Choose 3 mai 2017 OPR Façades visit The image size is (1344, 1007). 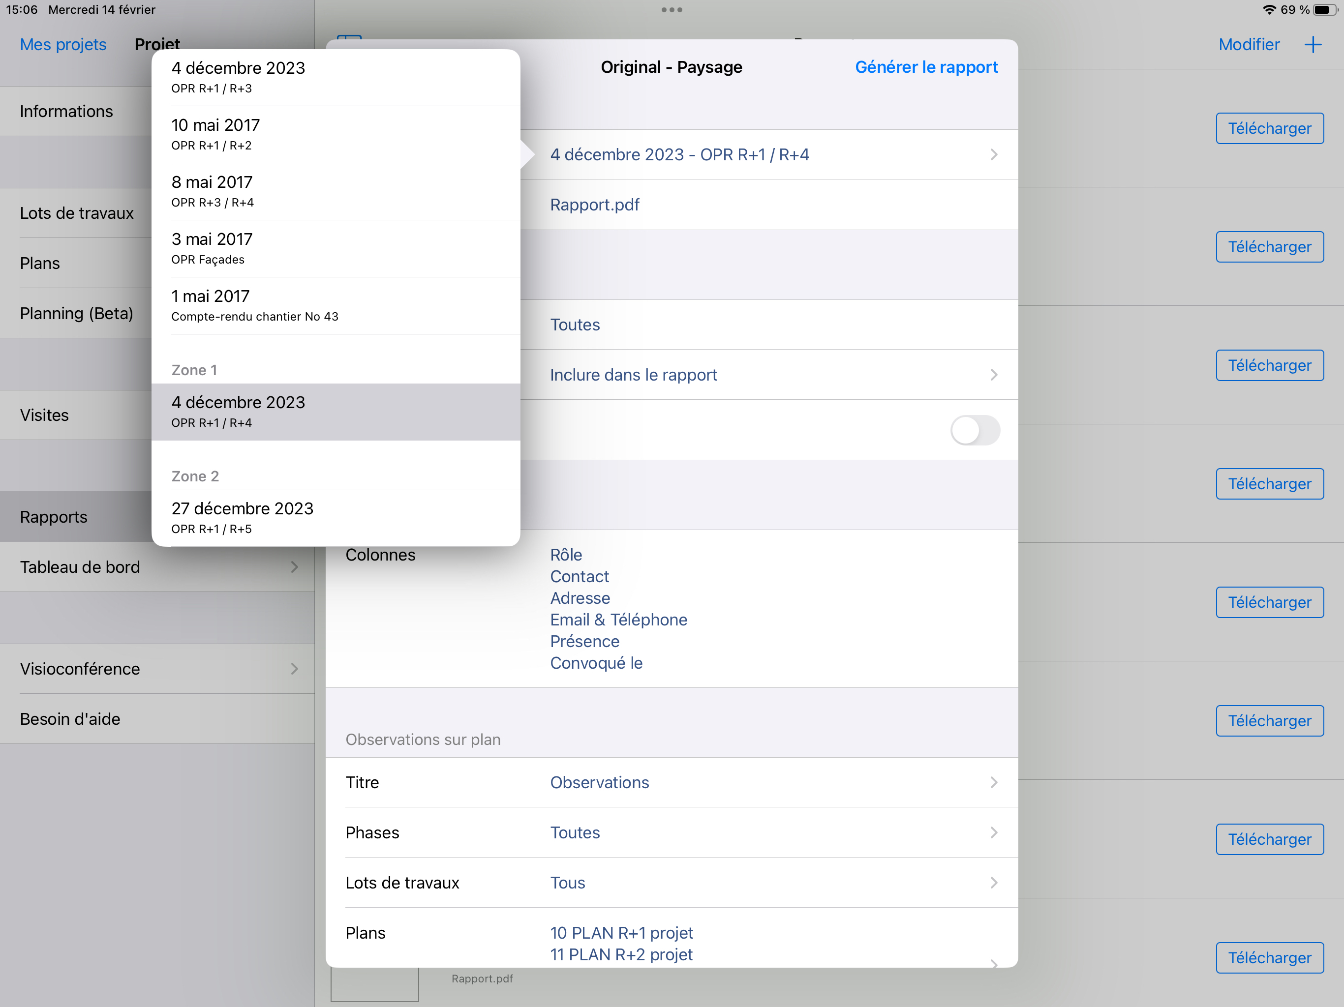coord(336,248)
